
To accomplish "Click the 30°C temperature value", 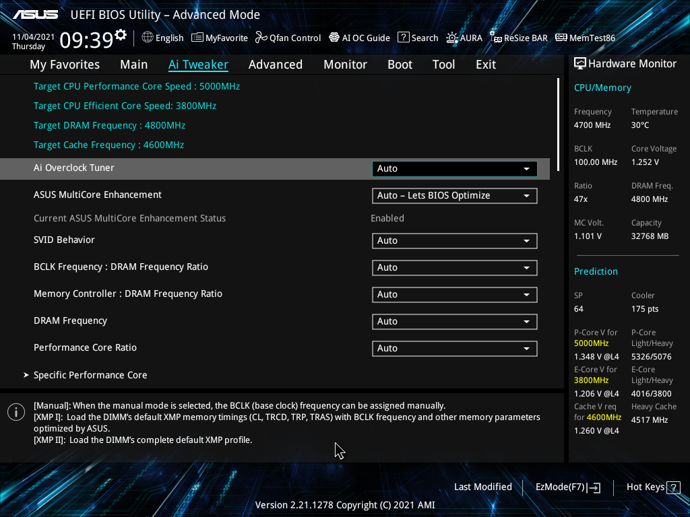I will 640,125.
